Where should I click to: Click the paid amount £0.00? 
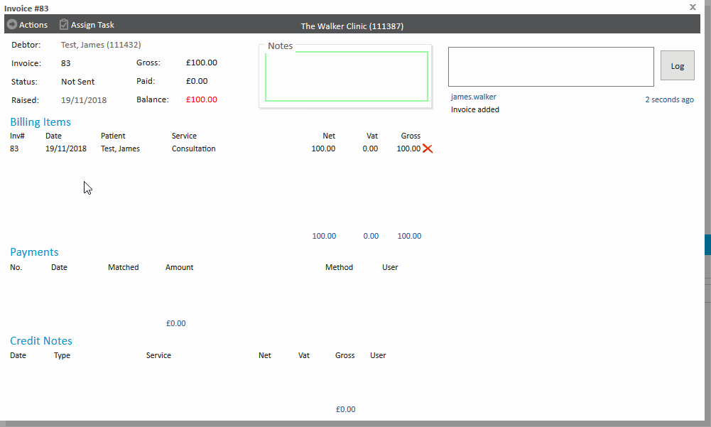[x=197, y=81]
